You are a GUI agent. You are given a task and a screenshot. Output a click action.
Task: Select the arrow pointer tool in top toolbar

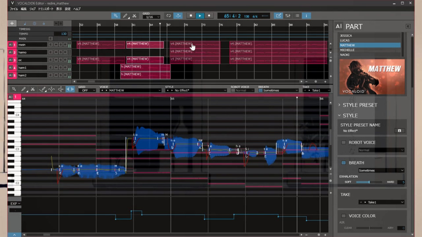click(x=116, y=16)
